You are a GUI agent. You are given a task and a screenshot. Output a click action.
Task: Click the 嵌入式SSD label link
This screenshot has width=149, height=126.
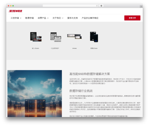click(35, 48)
